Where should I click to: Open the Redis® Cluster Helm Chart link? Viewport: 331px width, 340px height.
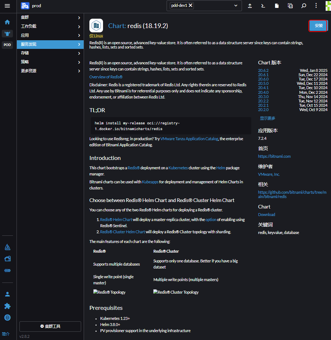pos(123,232)
